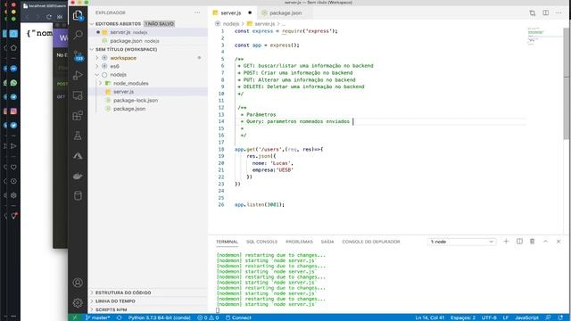Open notifications bell in status bar
Image resolution: width=571 pixels, height=321 pixels.
(560, 317)
